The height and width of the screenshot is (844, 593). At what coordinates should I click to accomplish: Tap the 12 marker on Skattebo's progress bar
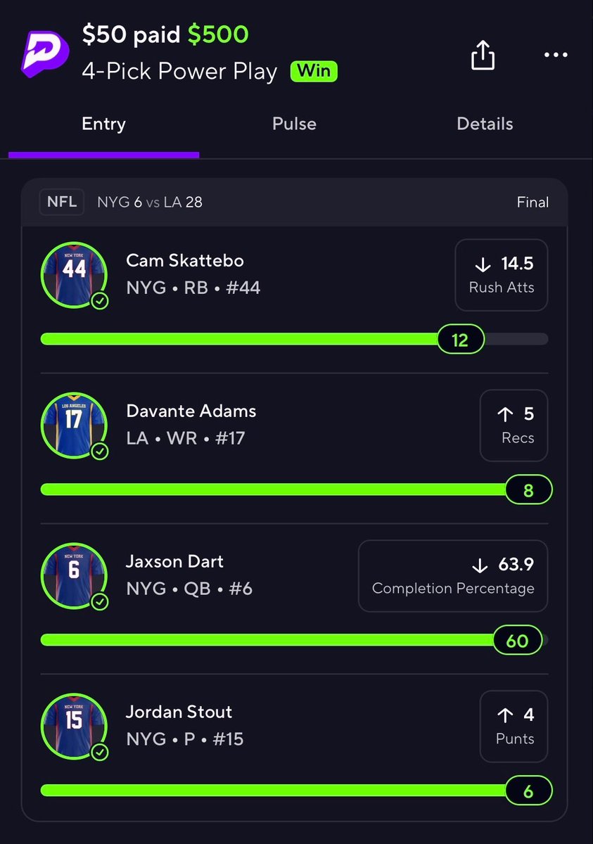[x=460, y=340]
